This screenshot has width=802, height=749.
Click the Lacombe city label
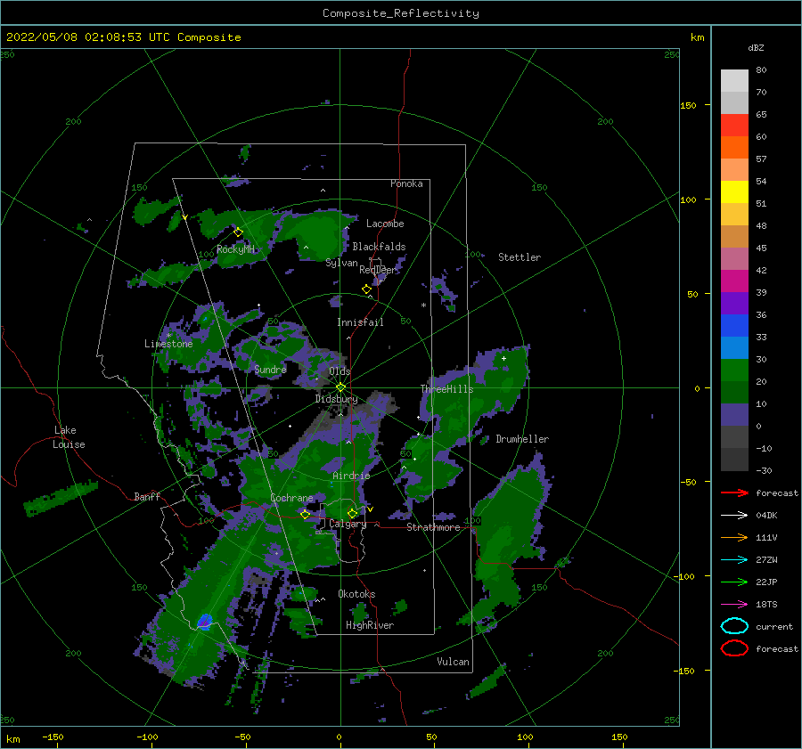[385, 224]
